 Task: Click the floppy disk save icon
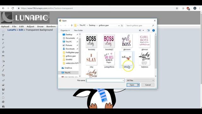pos(3,89)
